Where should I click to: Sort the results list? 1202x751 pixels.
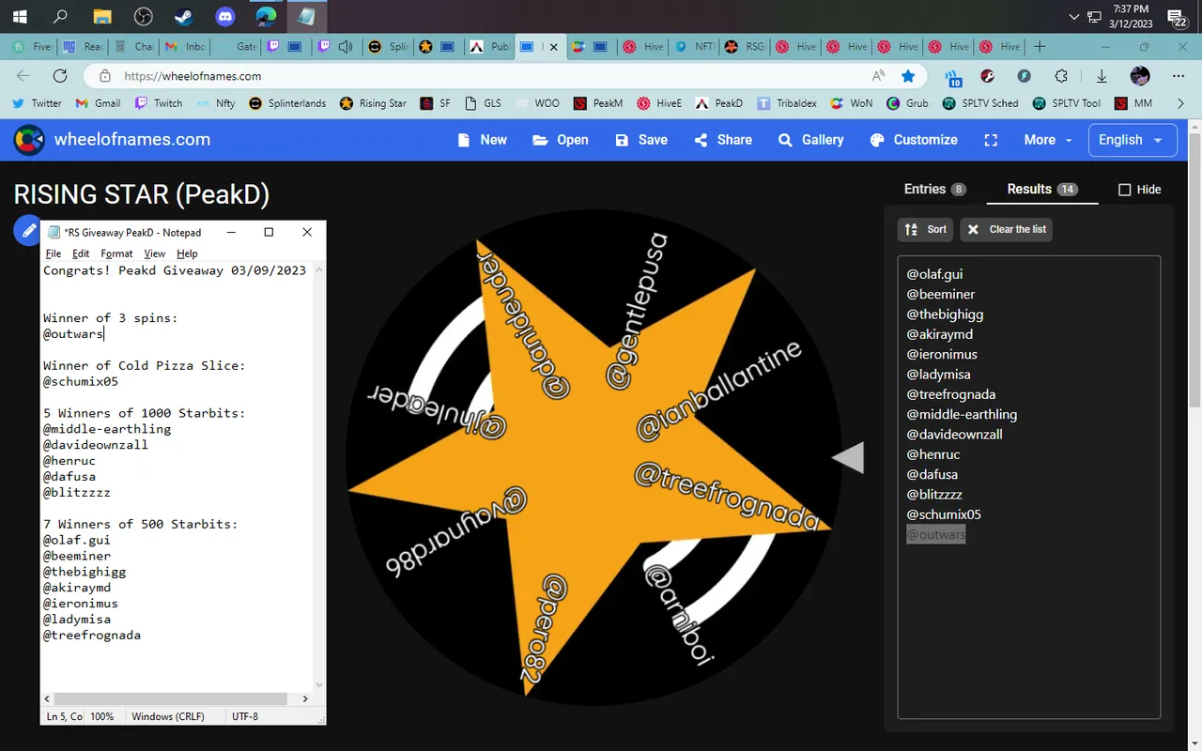[926, 229]
